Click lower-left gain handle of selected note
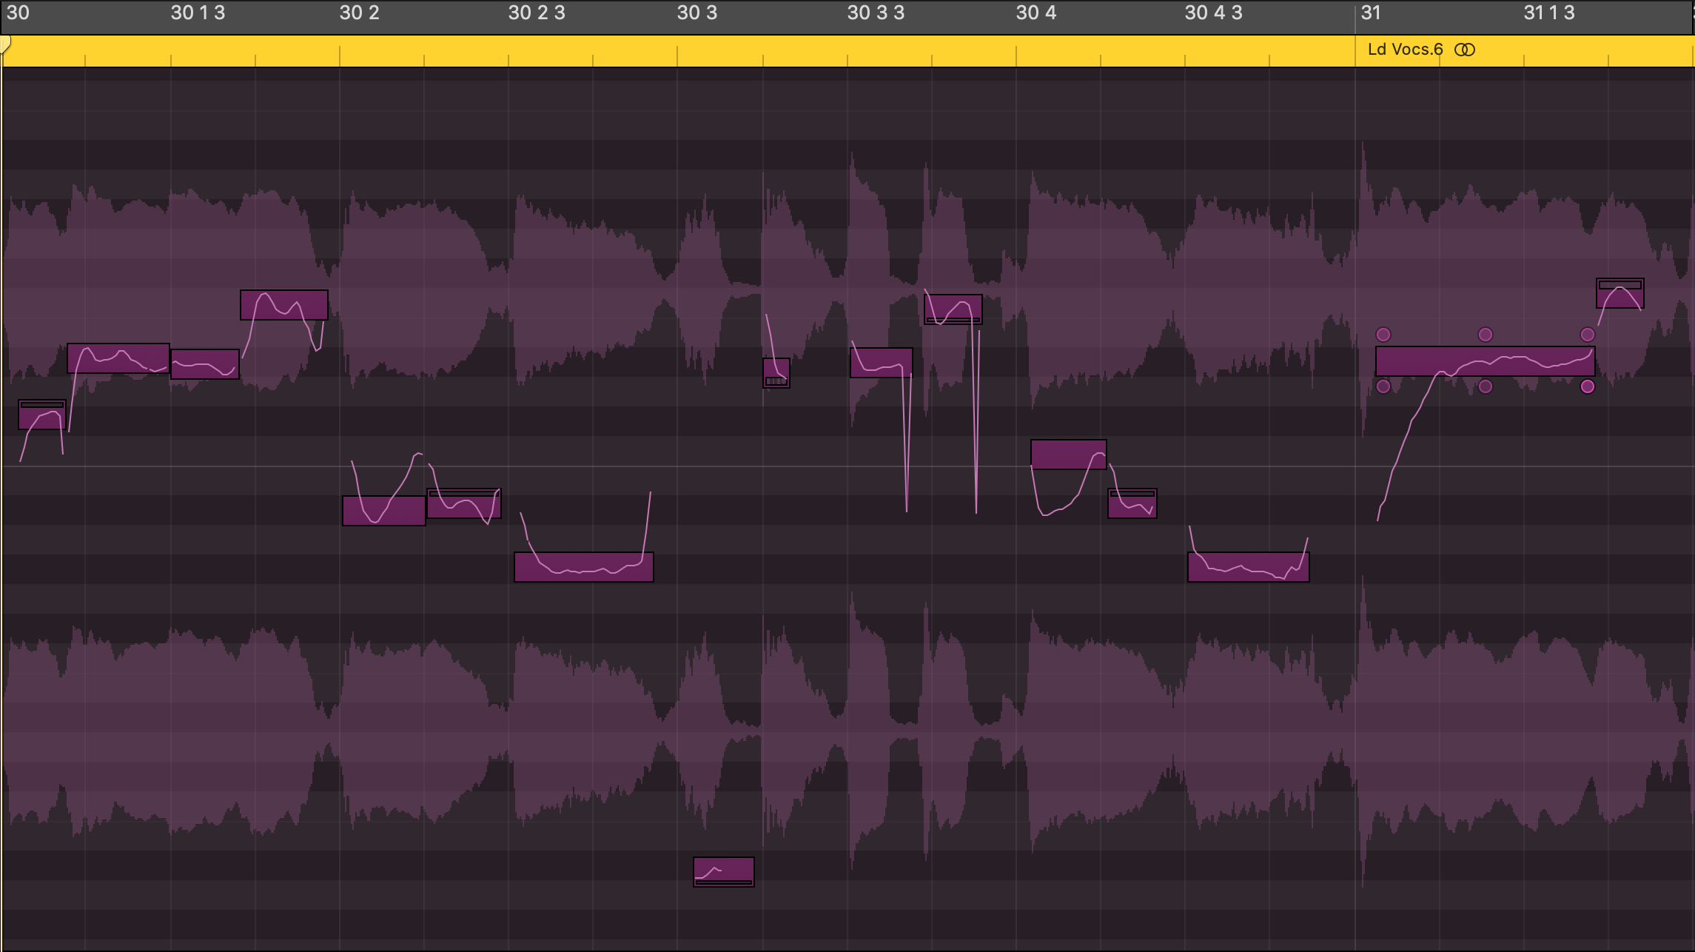This screenshot has height=952, width=1695. [1383, 386]
